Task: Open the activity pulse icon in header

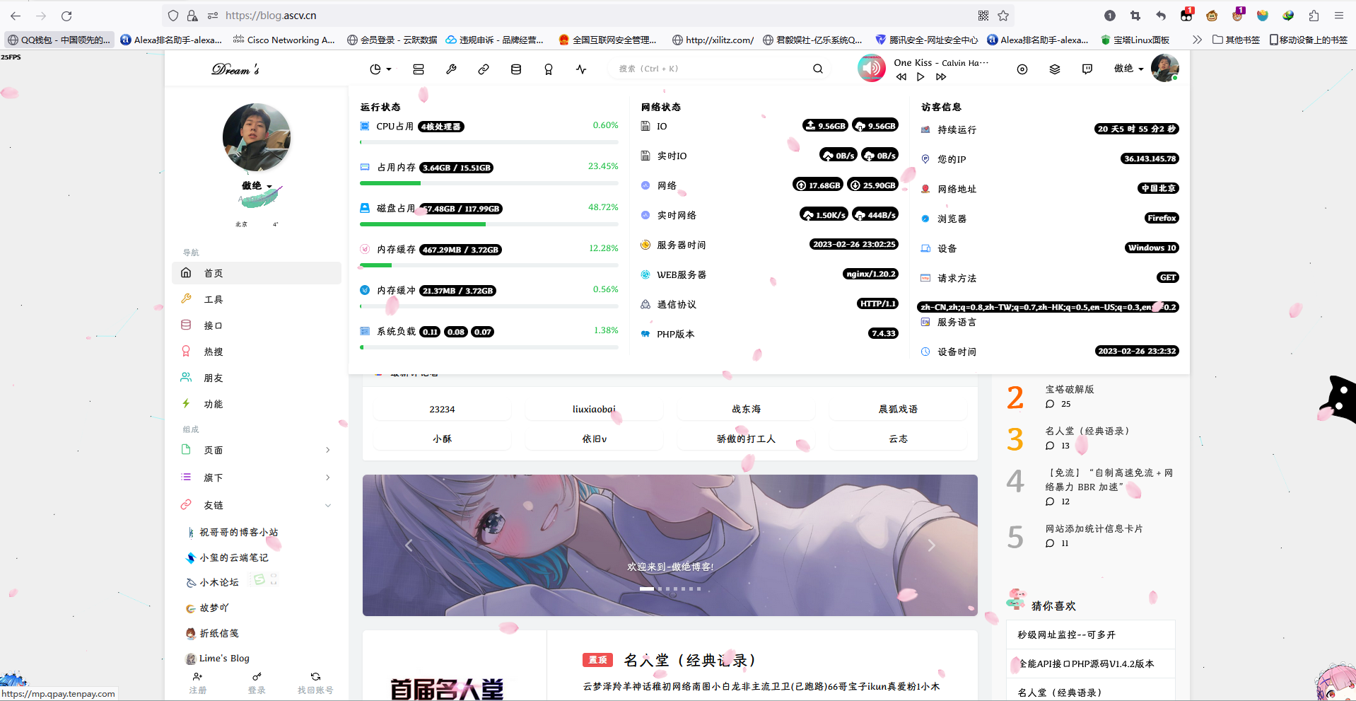Action: point(581,69)
